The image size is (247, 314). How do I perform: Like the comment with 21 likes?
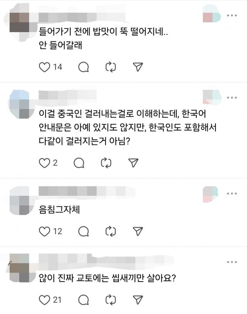(x=44, y=300)
